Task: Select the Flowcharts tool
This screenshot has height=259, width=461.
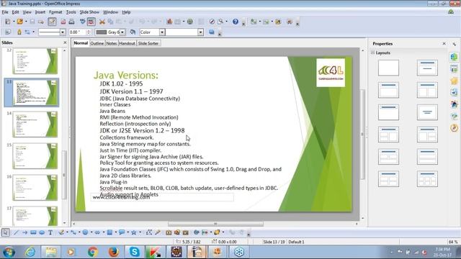Action: click(x=109, y=232)
